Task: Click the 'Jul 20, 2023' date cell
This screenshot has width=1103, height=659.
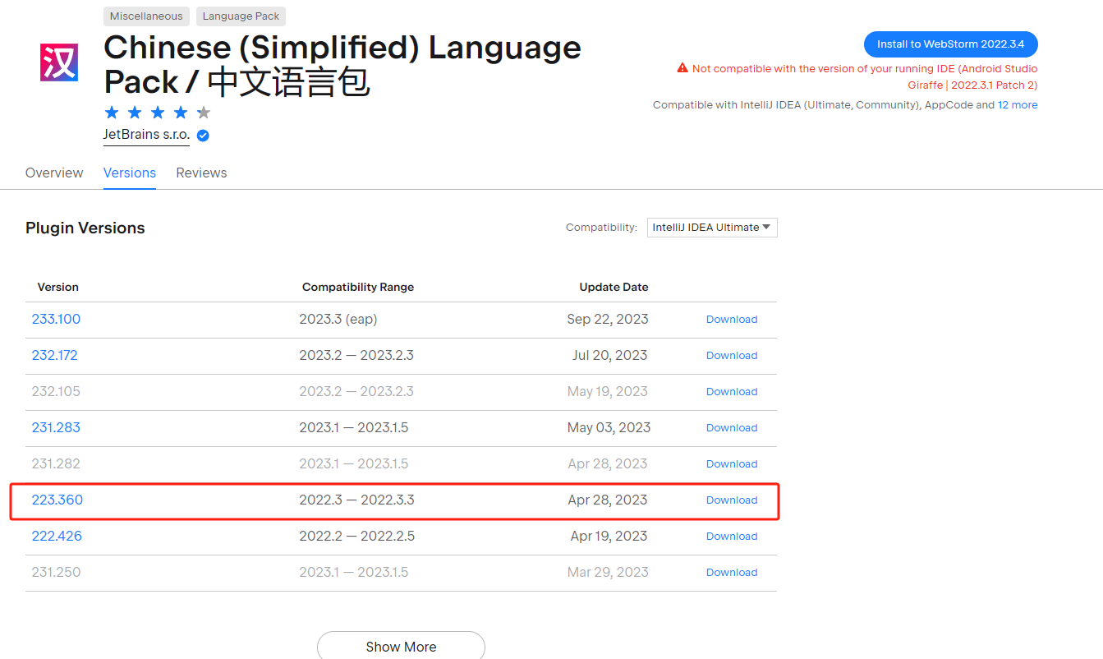Action: [610, 355]
